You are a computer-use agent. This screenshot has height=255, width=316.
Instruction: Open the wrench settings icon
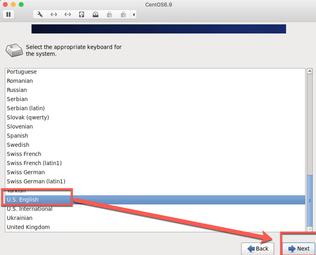pos(40,15)
